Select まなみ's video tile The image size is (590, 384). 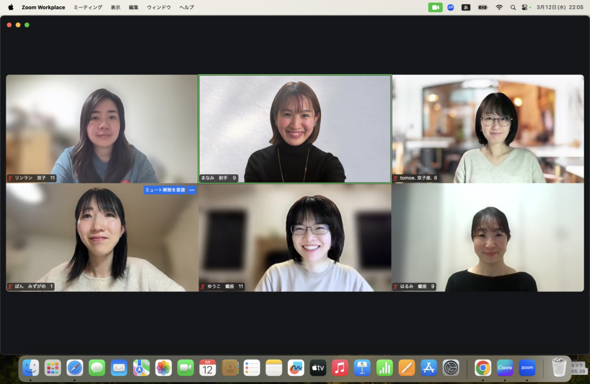[x=294, y=129]
